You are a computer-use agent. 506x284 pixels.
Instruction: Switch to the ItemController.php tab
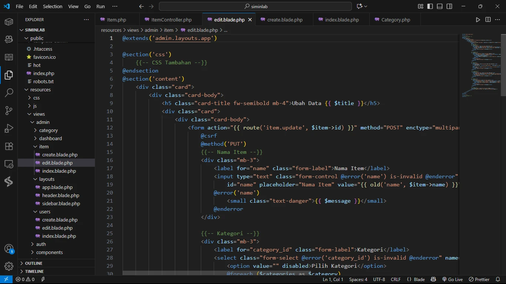pyautogui.click(x=171, y=20)
